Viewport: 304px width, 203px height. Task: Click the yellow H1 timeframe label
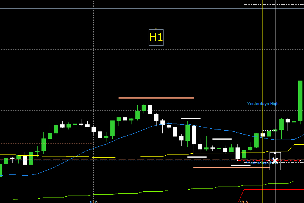[156, 37]
